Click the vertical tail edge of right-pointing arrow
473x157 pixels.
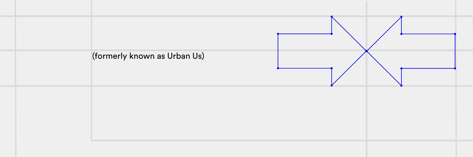[x=278, y=51]
